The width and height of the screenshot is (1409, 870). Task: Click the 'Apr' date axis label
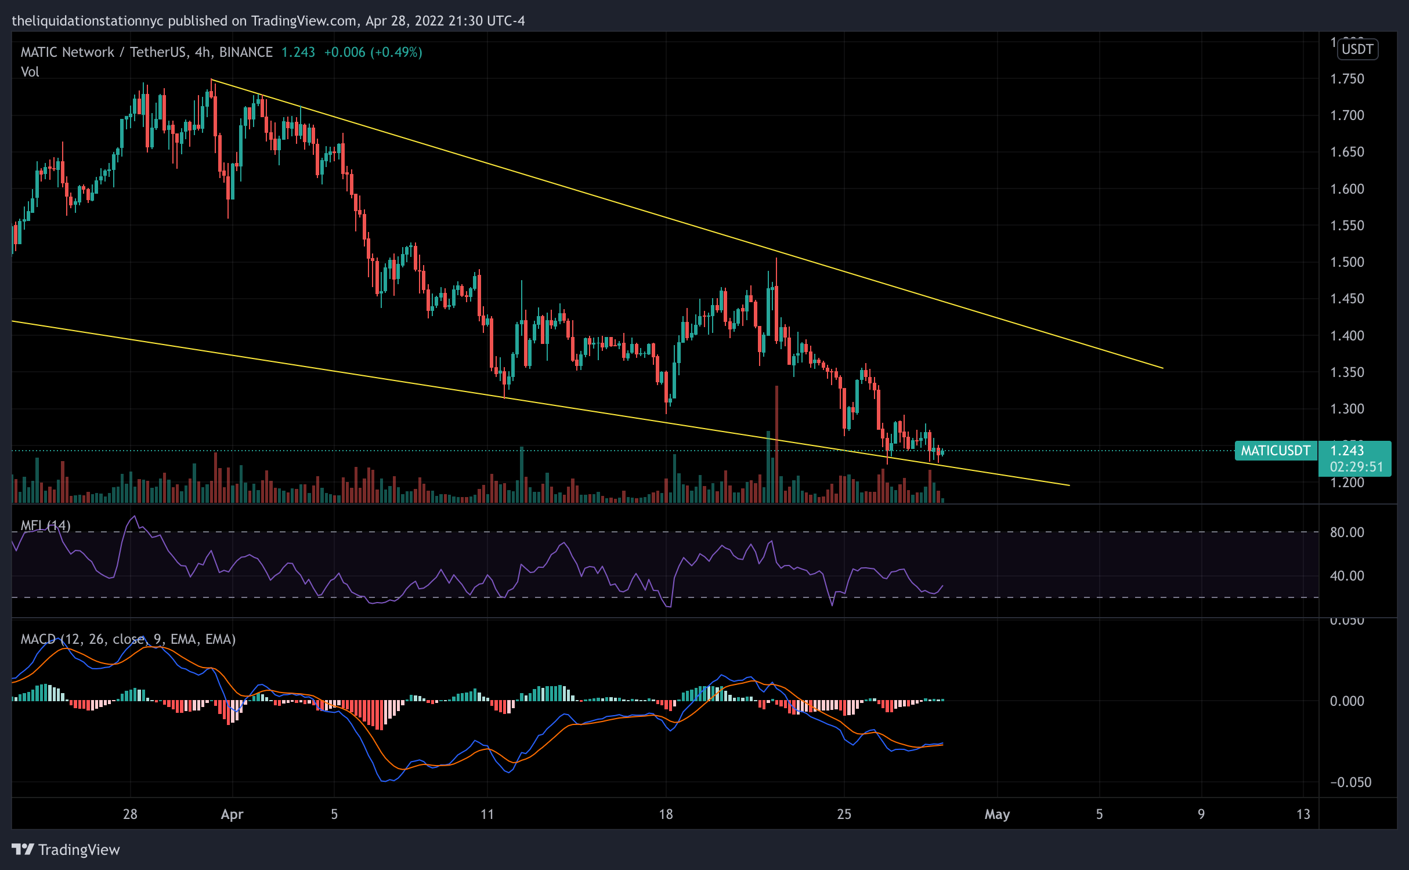(232, 814)
